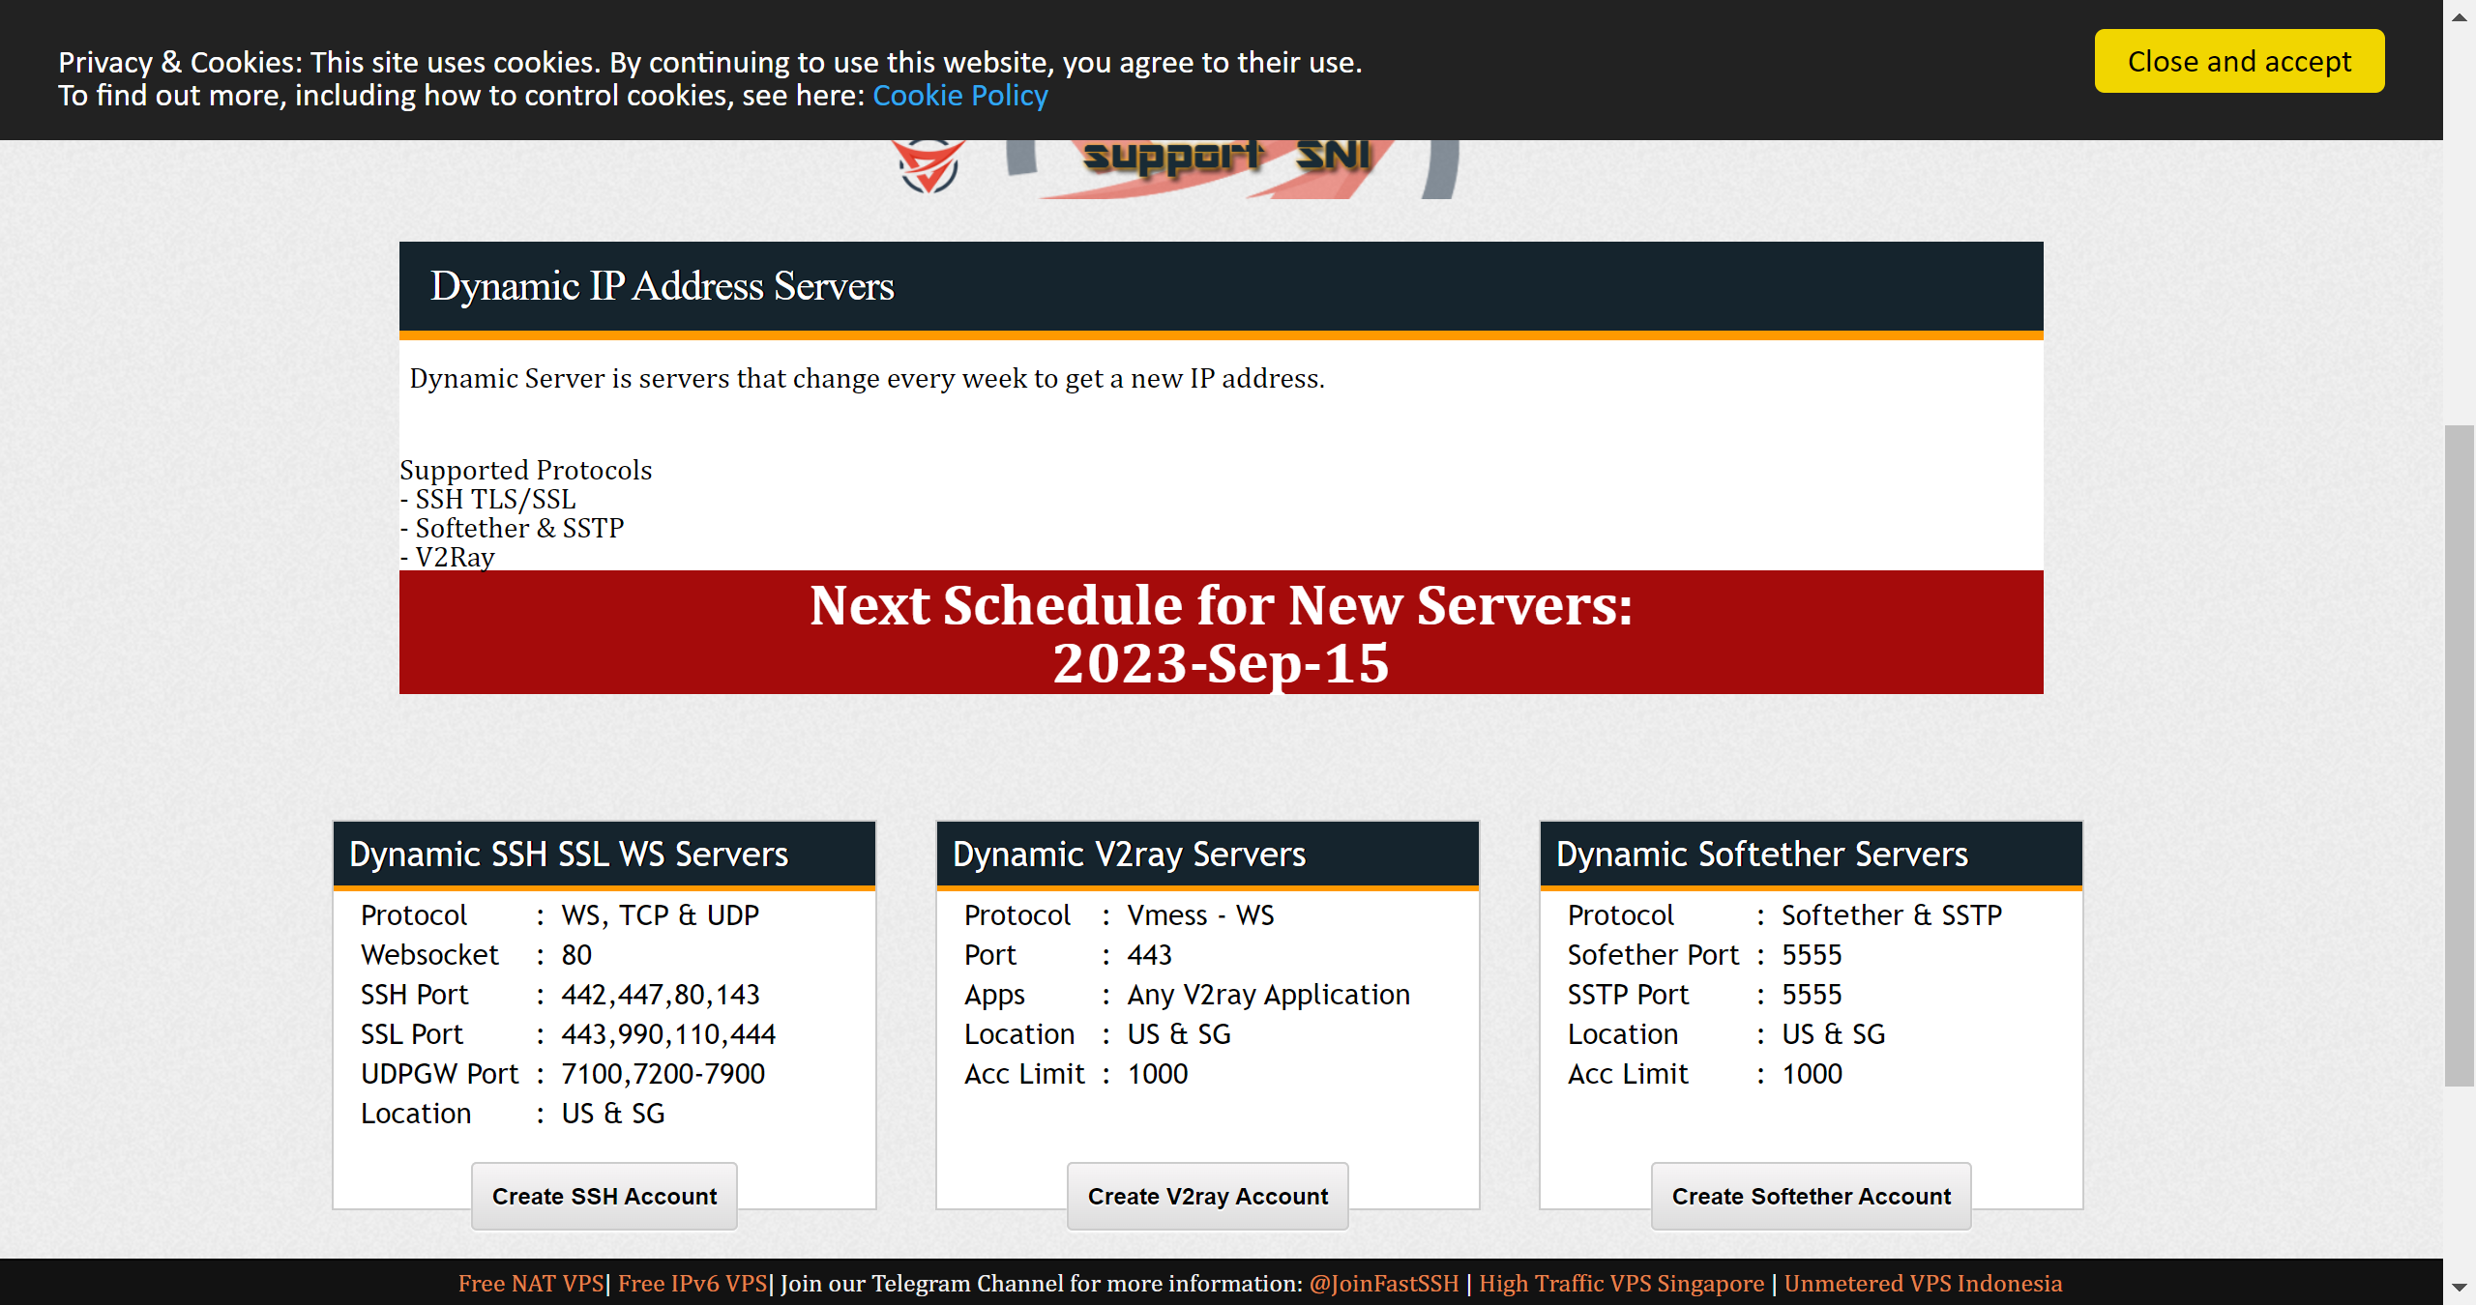Click the scrollbar down arrow
This screenshot has height=1305, width=2476.
pos(2460,1288)
